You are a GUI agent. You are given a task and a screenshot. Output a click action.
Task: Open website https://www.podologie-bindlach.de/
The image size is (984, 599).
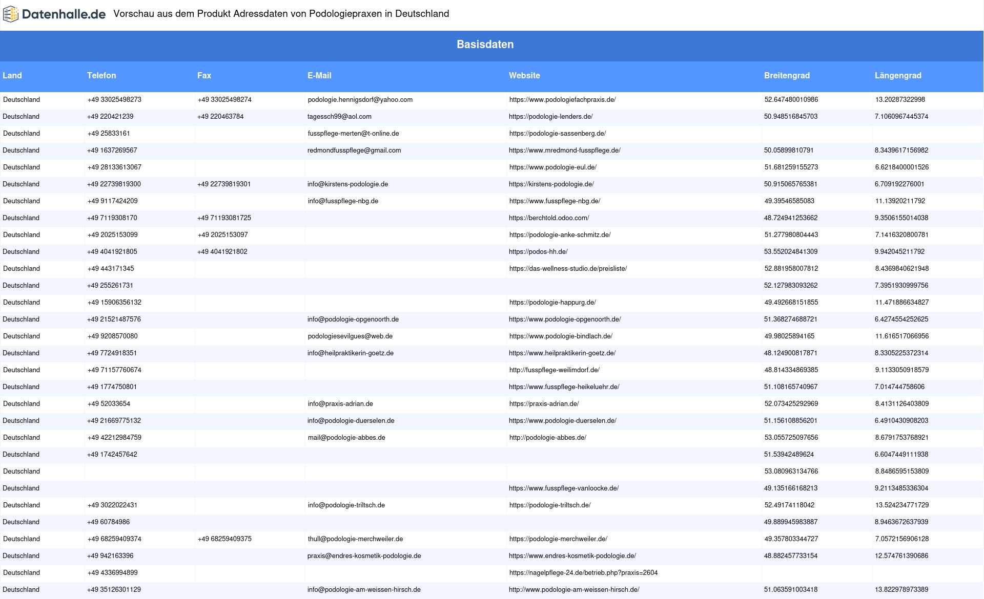[561, 336]
